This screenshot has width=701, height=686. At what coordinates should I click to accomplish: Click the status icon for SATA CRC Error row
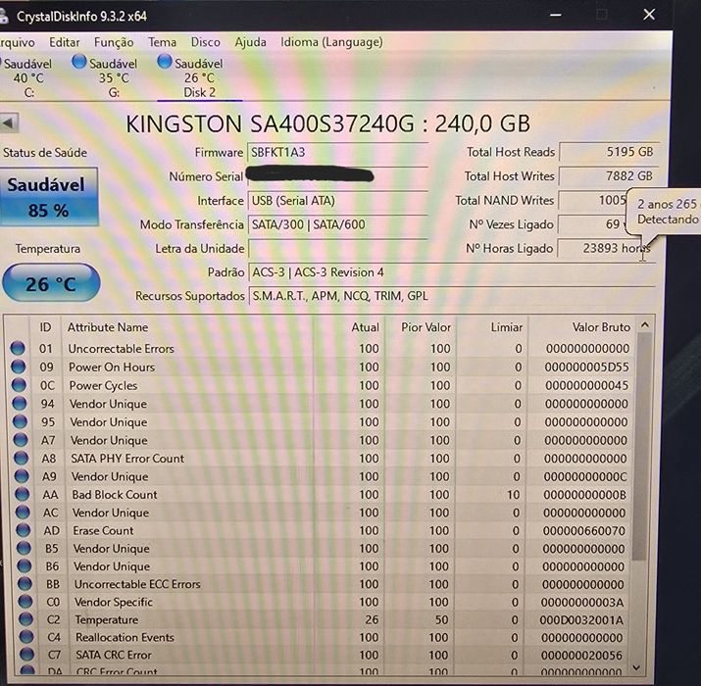(26, 655)
